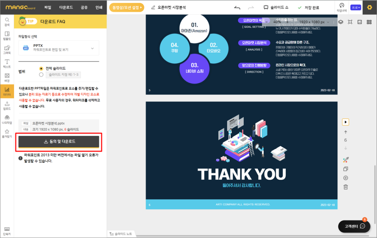
Task: Select the slide range radio option
Action: [x=41, y=75]
